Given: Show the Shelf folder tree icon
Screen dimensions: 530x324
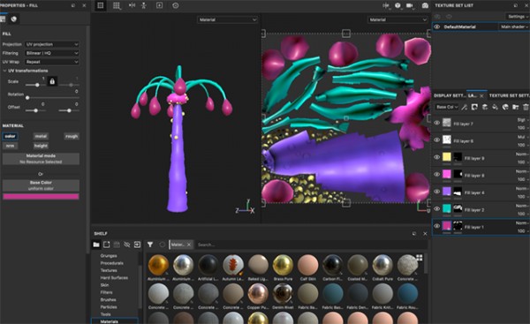Looking at the screenshot, I should [x=96, y=245].
